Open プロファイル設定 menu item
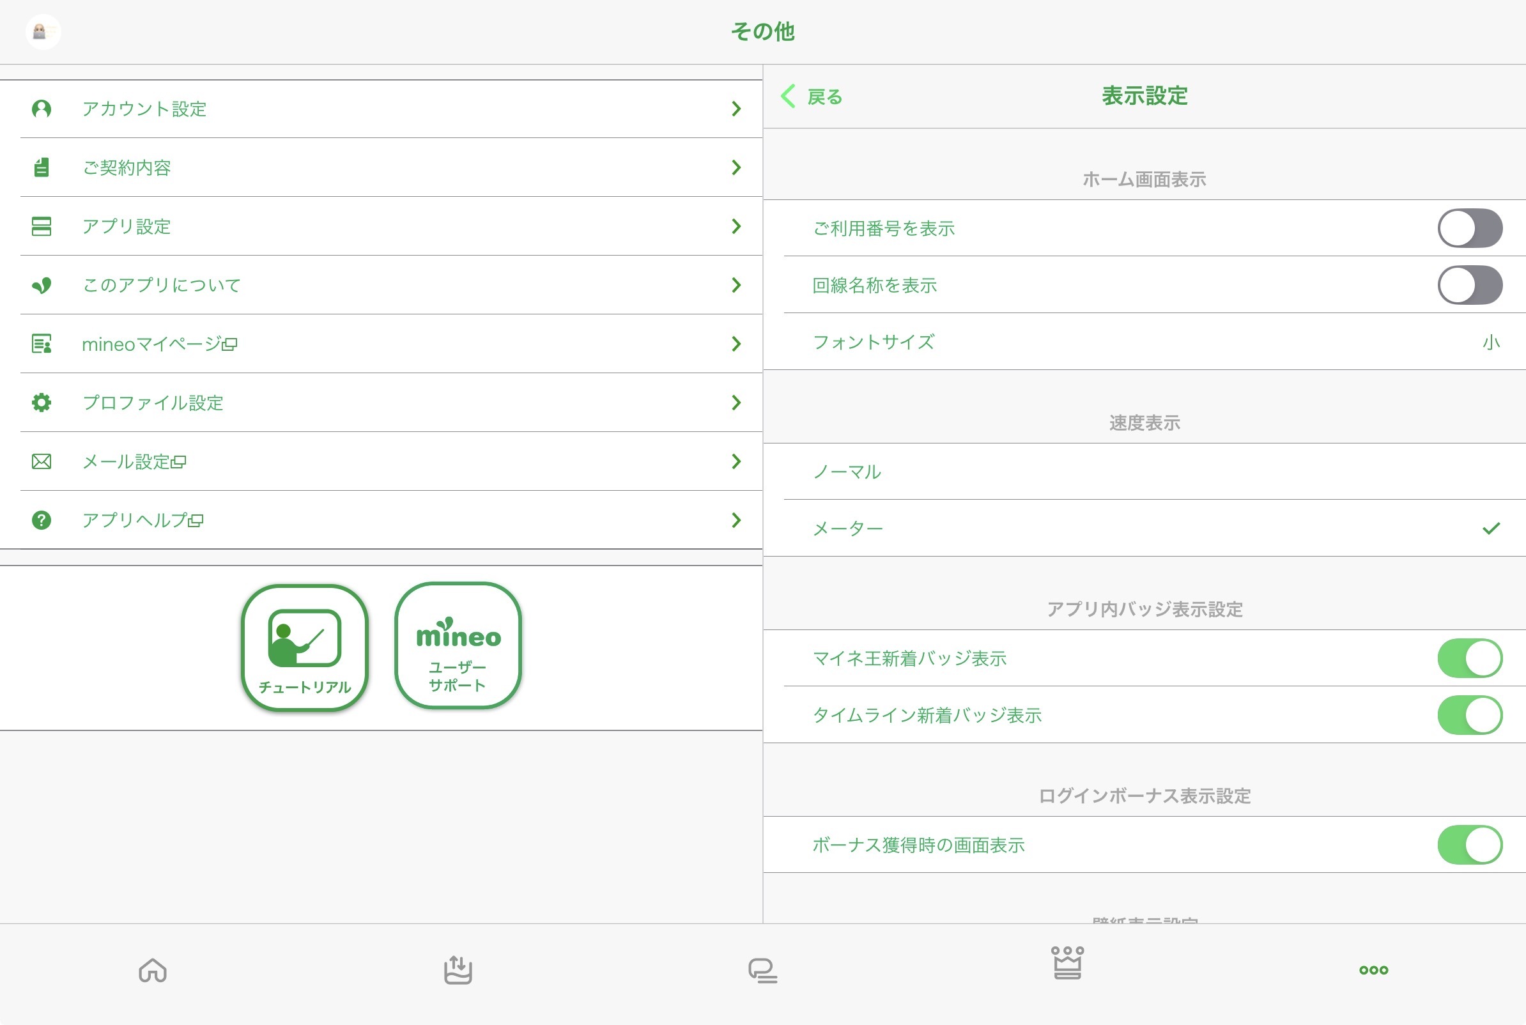 pos(152,403)
